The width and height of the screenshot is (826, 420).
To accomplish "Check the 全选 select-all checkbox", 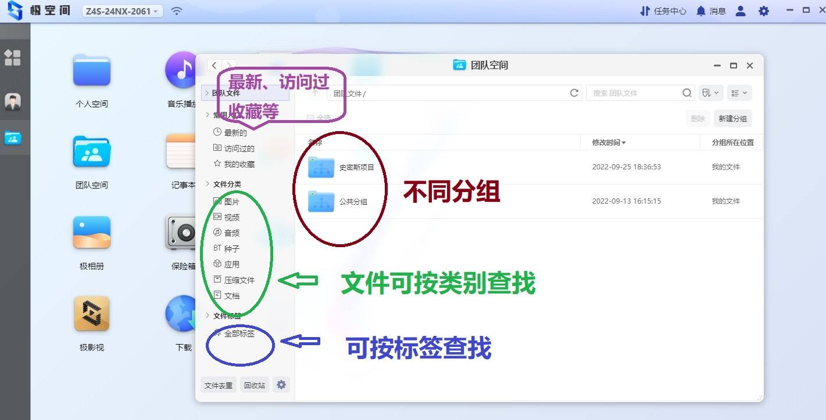I will click(x=310, y=118).
